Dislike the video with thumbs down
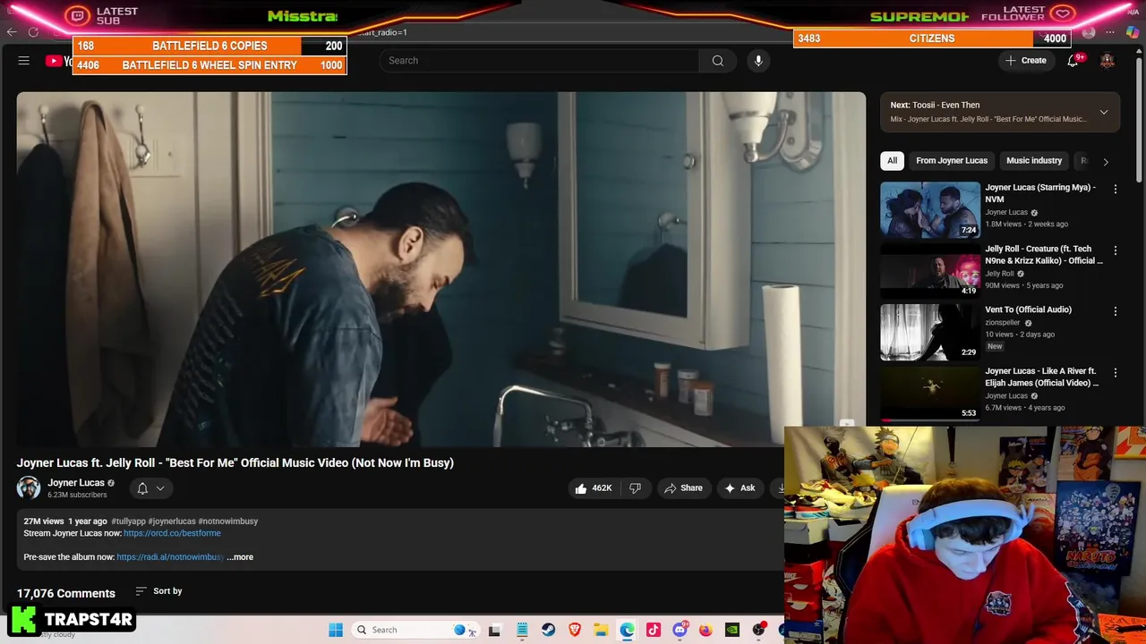Image resolution: width=1146 pixels, height=644 pixels. coord(635,488)
